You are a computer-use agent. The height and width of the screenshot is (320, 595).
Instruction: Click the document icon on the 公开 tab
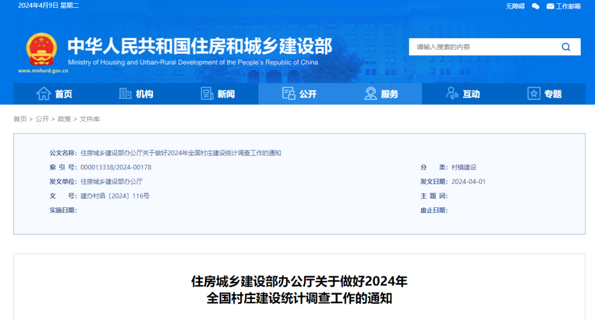tap(289, 94)
